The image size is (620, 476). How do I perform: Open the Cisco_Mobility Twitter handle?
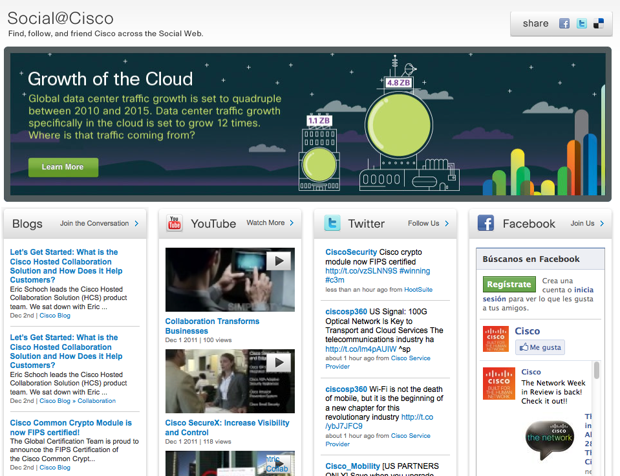click(353, 466)
